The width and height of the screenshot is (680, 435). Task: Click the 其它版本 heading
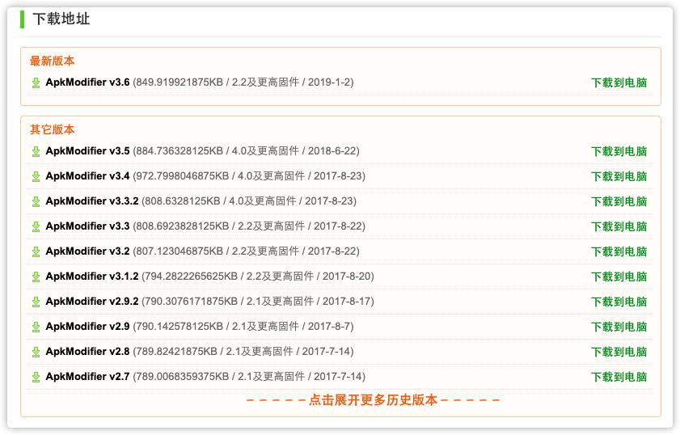[x=52, y=129]
